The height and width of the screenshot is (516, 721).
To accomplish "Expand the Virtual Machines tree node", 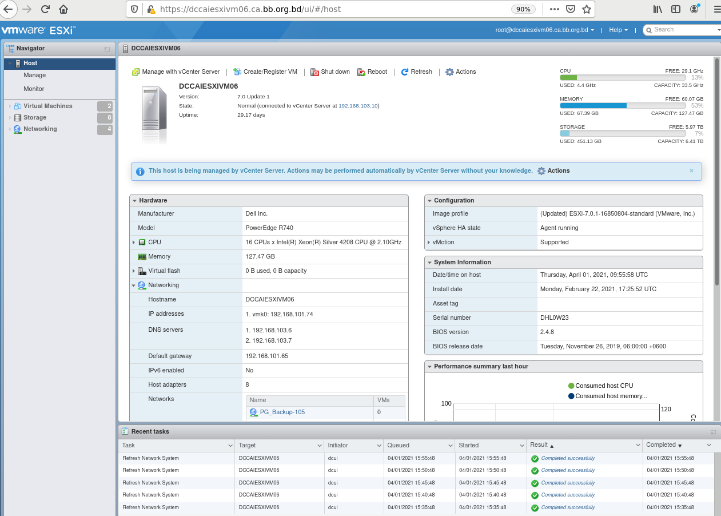I will tap(10, 106).
